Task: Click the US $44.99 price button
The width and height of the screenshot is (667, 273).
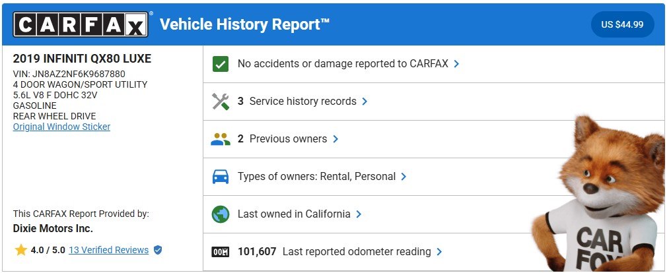Action: click(622, 24)
